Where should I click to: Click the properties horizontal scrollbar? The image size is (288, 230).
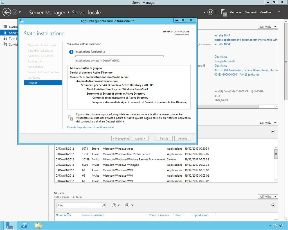228,106
